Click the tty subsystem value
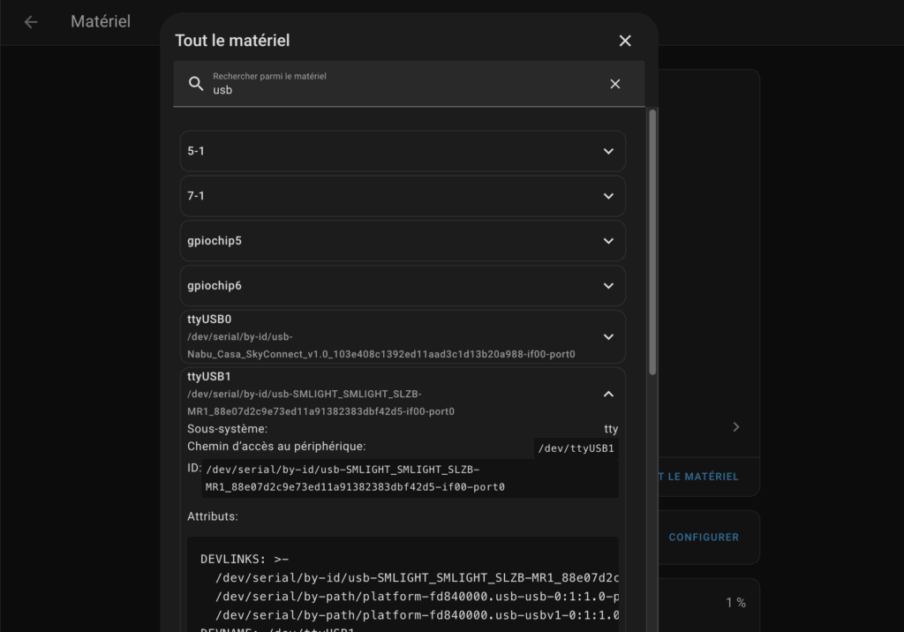904x632 pixels. tap(611, 429)
